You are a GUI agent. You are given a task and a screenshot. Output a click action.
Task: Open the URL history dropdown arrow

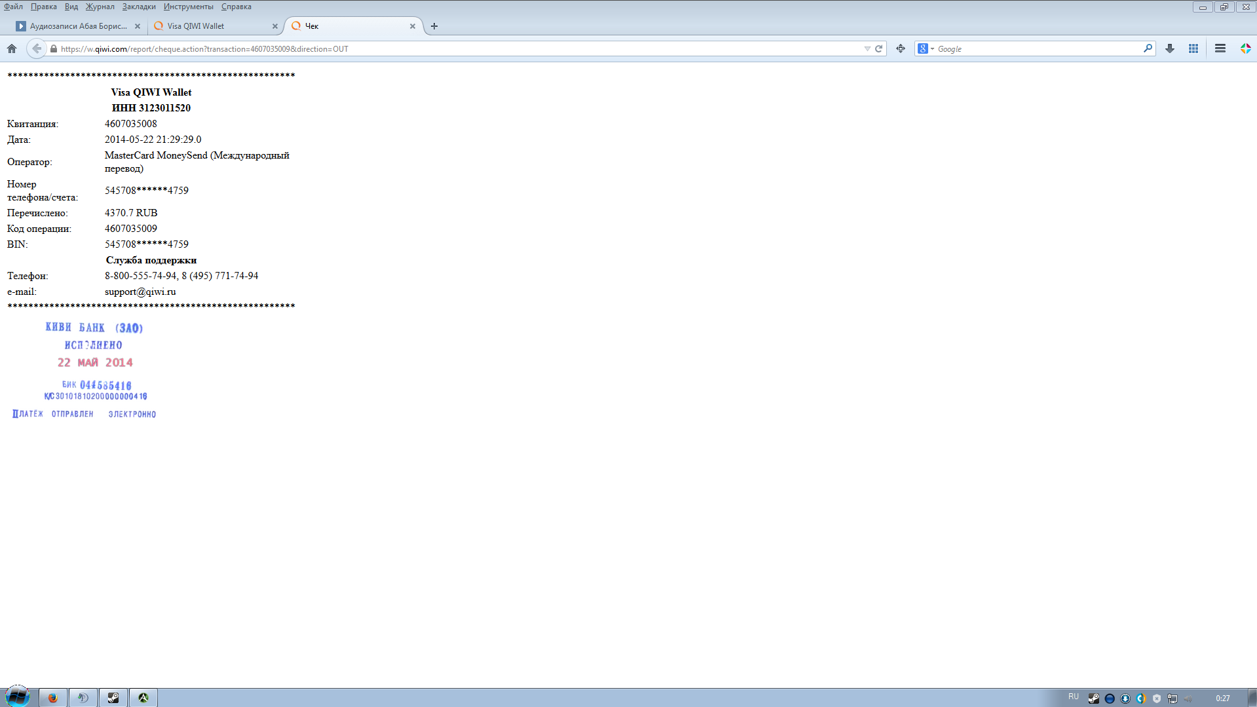867,48
